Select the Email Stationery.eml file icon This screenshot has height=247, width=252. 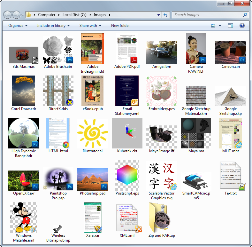point(127,91)
